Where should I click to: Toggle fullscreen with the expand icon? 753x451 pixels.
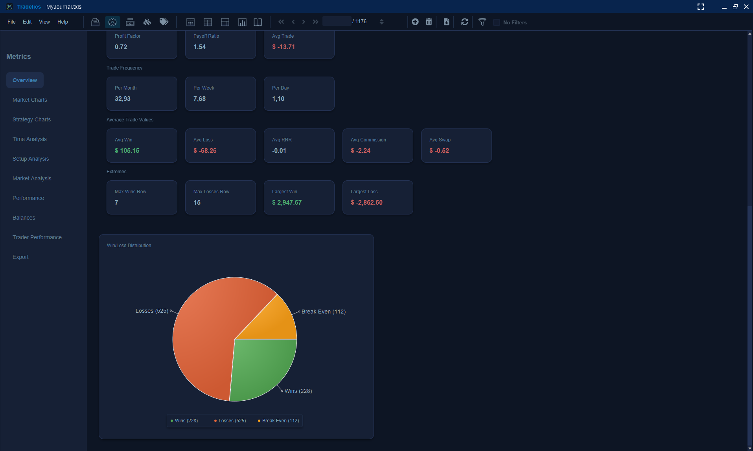(700, 7)
